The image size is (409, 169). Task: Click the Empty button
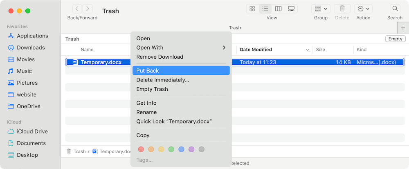[x=395, y=39]
